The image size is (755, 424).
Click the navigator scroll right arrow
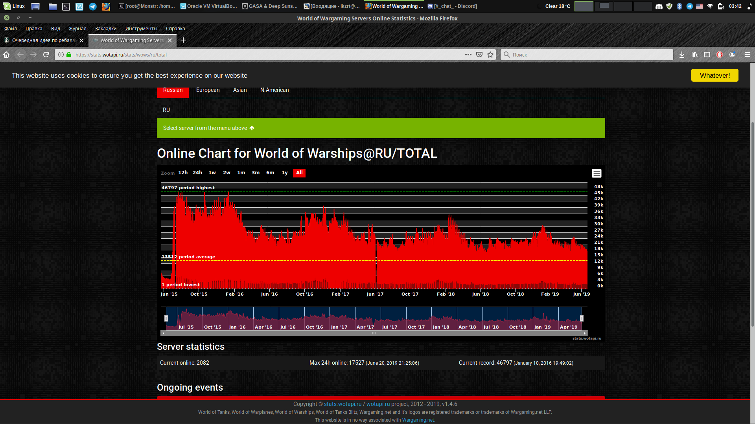point(585,333)
